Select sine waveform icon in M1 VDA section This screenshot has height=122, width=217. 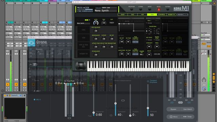tap(150, 29)
